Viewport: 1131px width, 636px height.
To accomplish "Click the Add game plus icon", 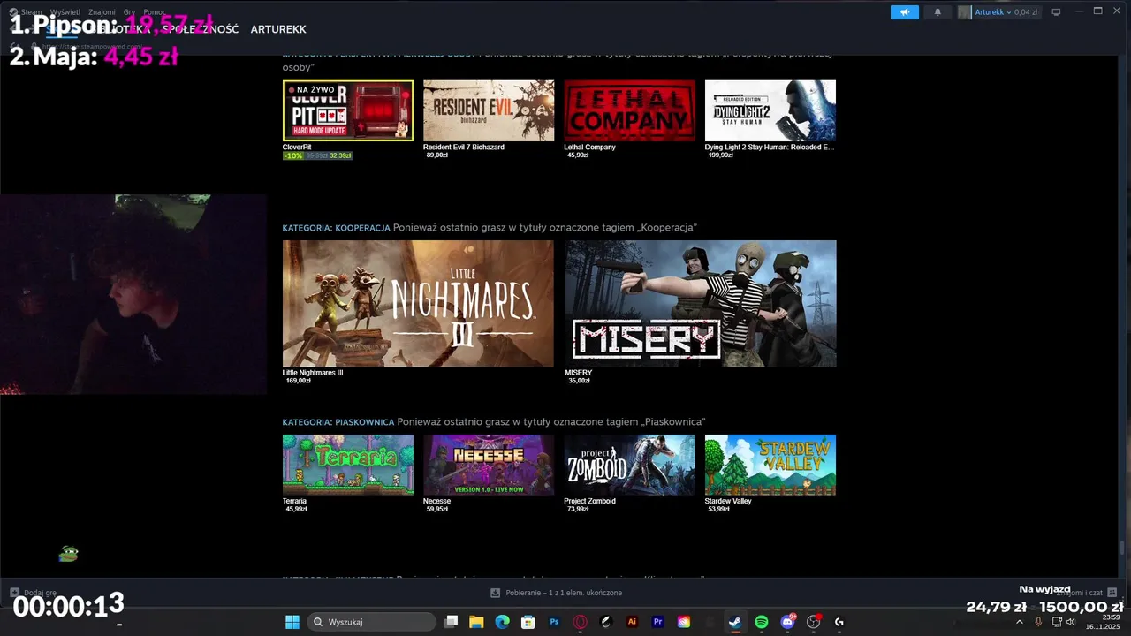I will [x=15, y=593].
